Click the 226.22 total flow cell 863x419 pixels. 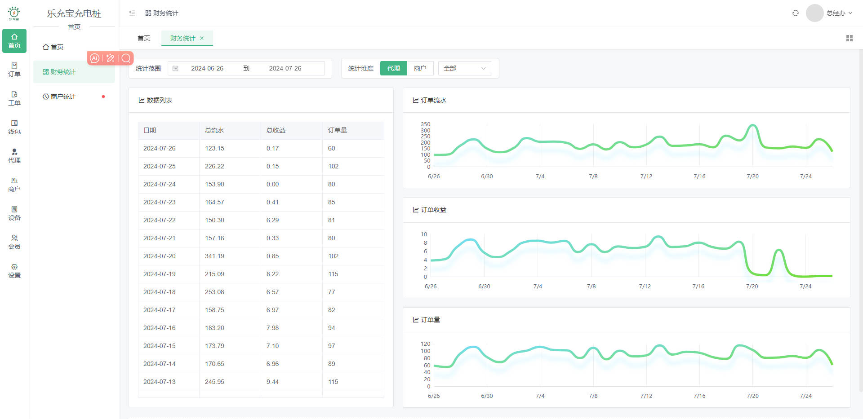click(x=230, y=166)
